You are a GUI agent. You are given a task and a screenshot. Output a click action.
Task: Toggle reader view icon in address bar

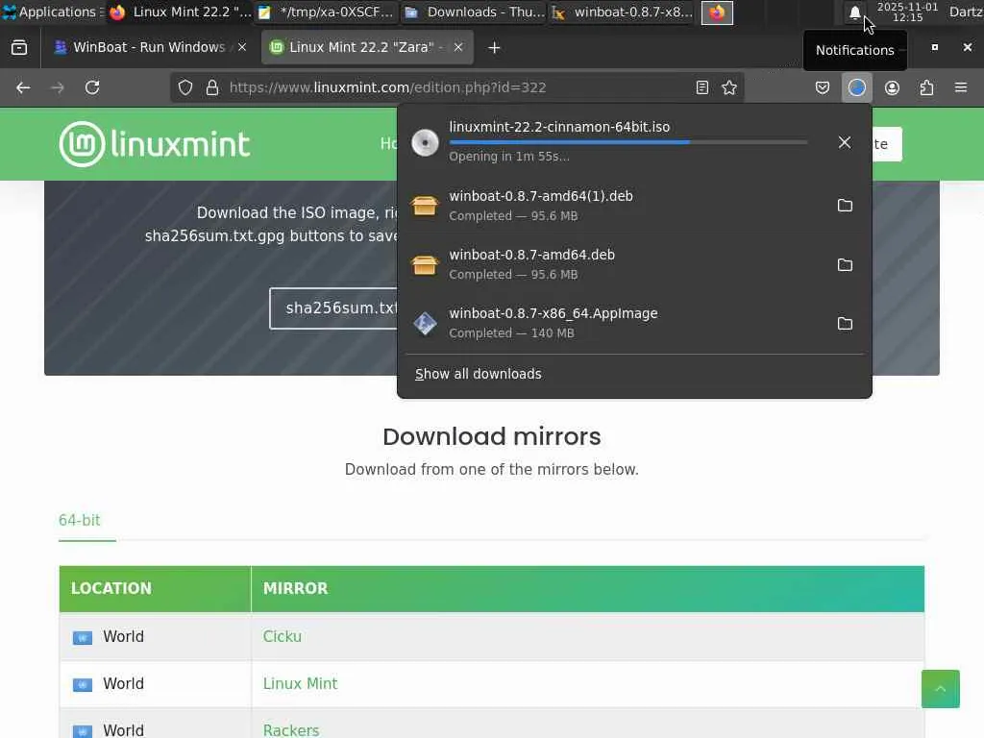click(702, 87)
